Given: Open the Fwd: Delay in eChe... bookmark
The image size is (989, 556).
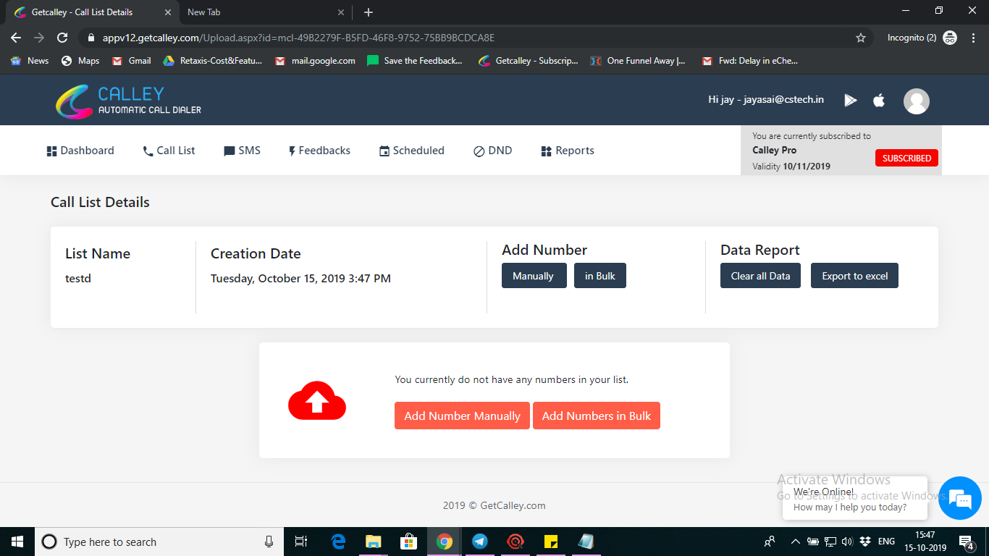Looking at the screenshot, I should 750,61.
